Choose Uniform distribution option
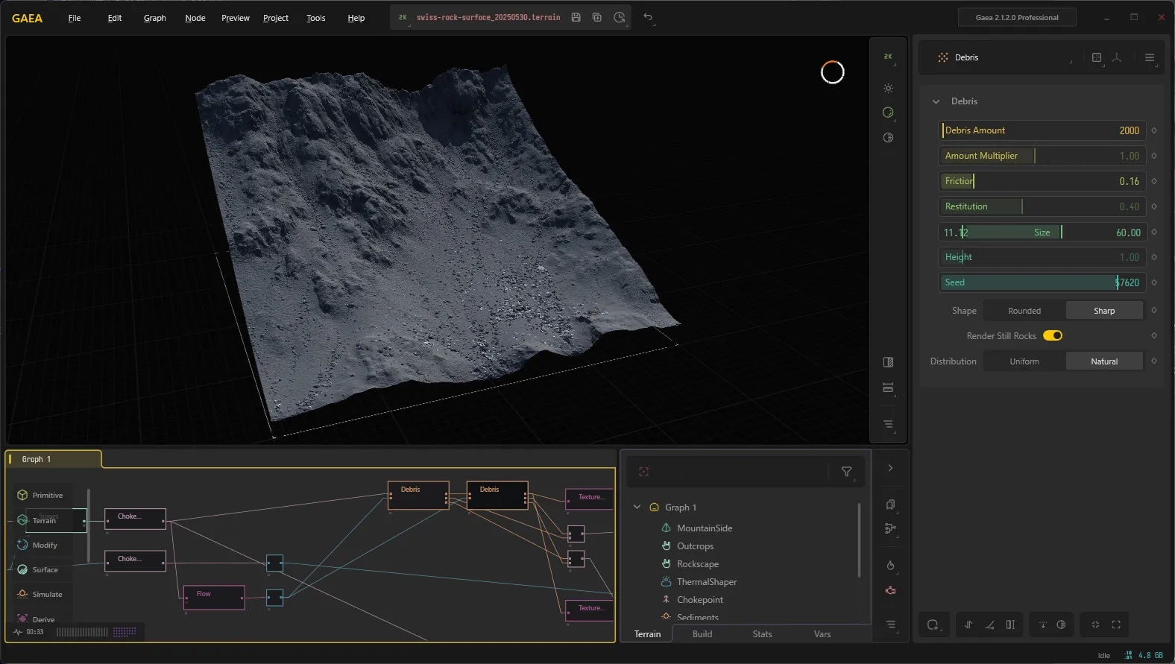 pos(1024,361)
